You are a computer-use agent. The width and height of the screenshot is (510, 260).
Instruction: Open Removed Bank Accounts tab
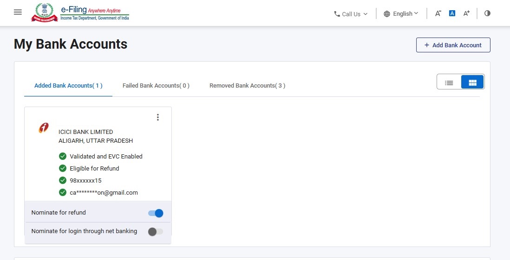point(247,86)
